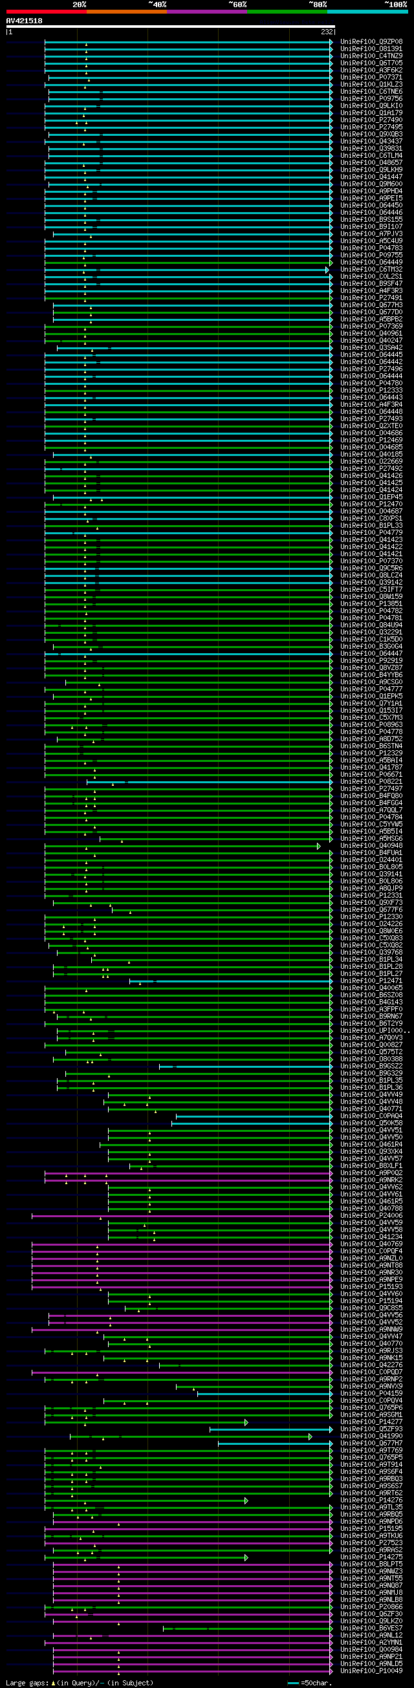The width and height of the screenshot is (414, 1688).
Task: Click the green ~80% identity legend segment
Action: point(287,11)
